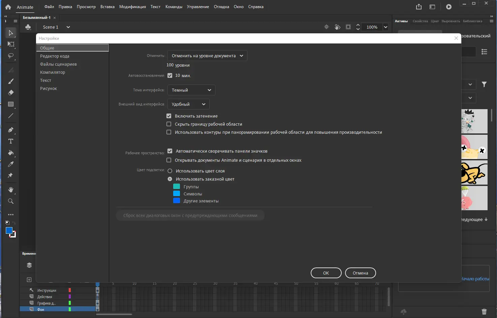
Task: Select the Zoom magnifier tool
Action: [11, 201]
